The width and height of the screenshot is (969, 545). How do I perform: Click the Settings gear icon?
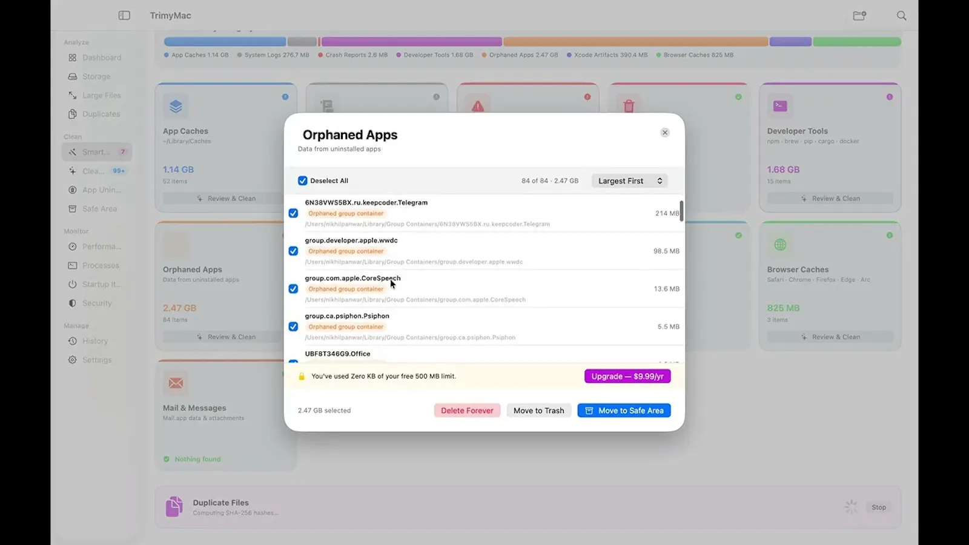(73, 360)
